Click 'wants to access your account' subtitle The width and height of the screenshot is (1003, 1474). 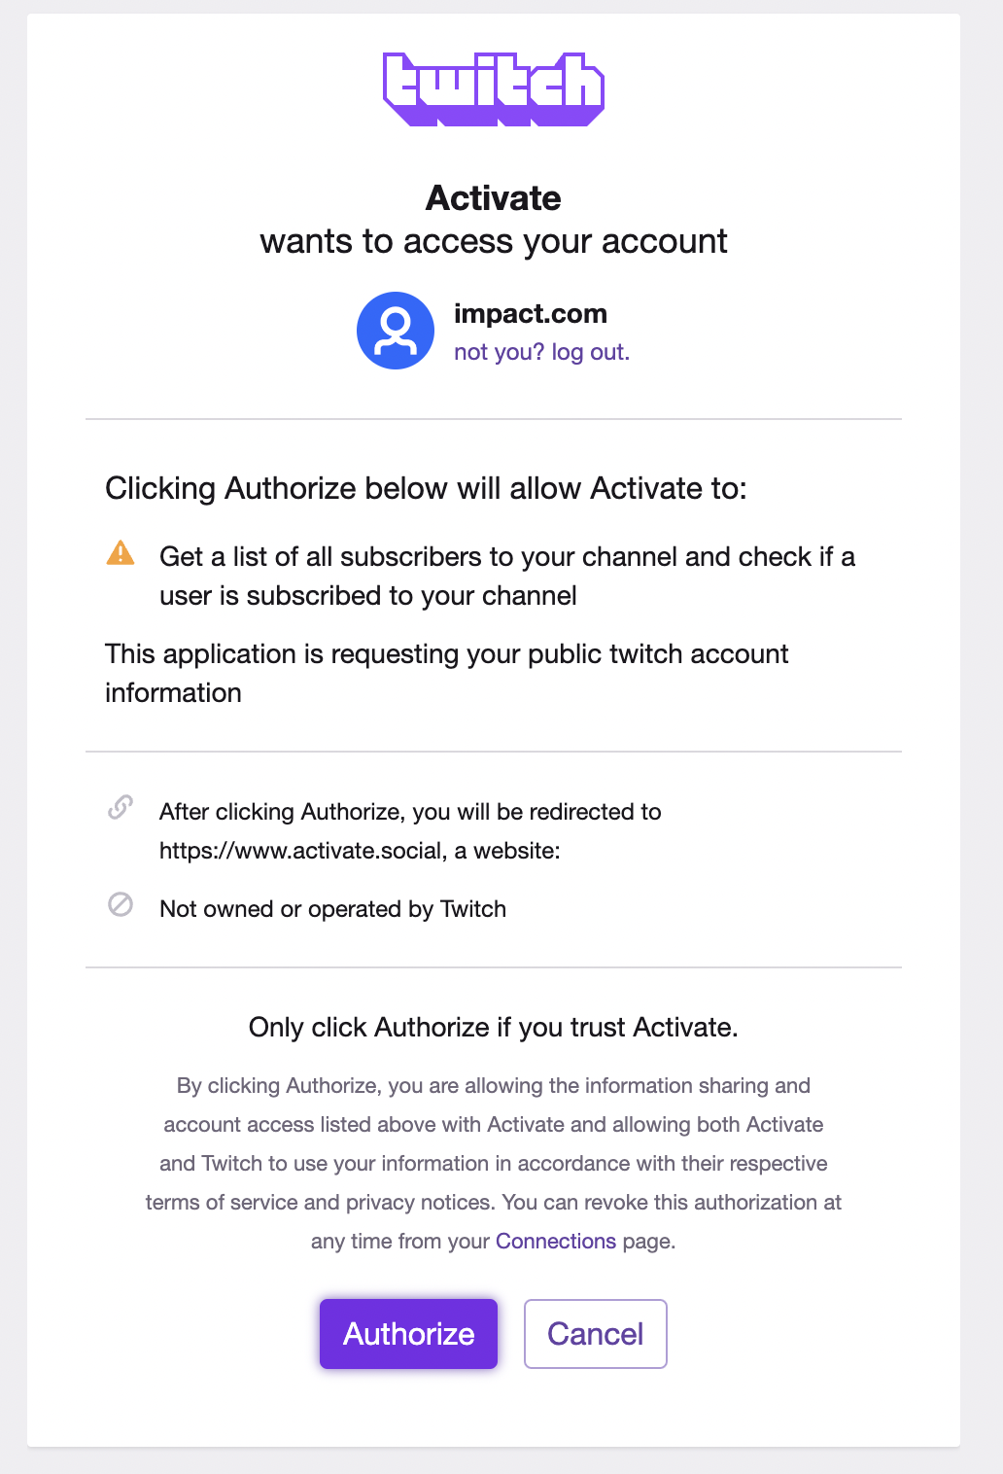494,241
